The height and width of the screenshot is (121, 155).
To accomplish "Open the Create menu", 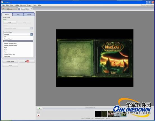I will (29, 5).
